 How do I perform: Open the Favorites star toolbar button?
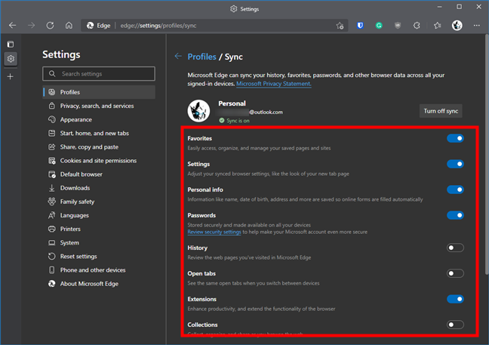(438, 25)
